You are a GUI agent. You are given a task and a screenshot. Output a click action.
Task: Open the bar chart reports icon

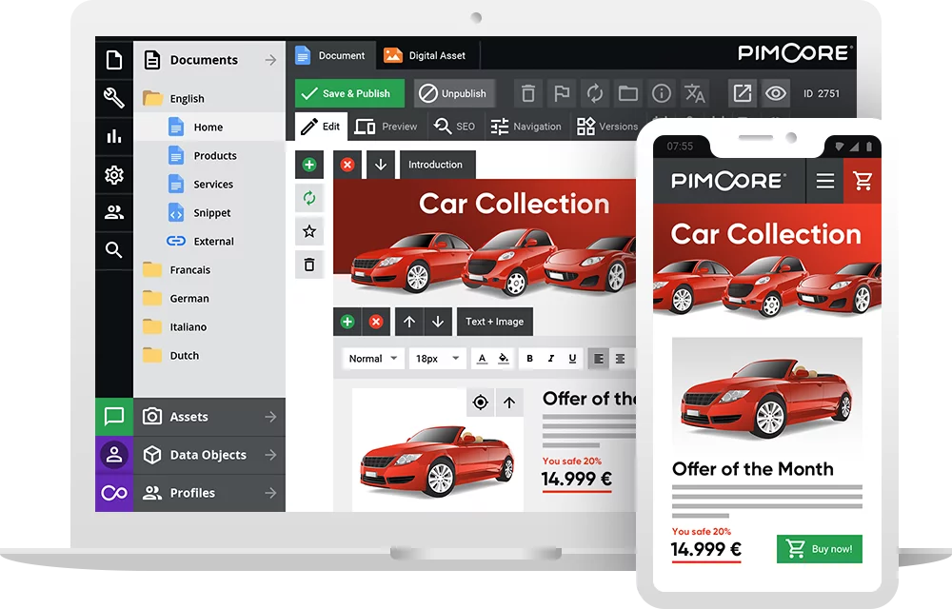pos(114,136)
